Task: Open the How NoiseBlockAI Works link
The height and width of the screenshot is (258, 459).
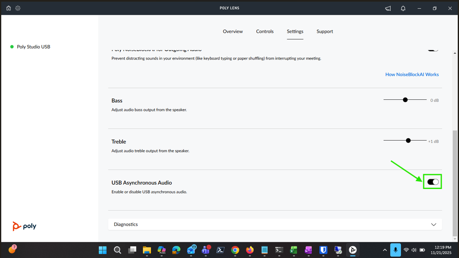Action: [x=412, y=74]
